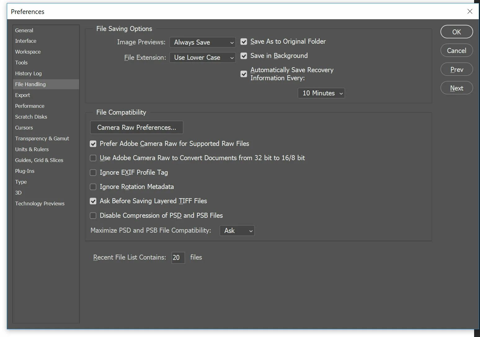Uncheck Save As to Original Folder

pyautogui.click(x=244, y=42)
